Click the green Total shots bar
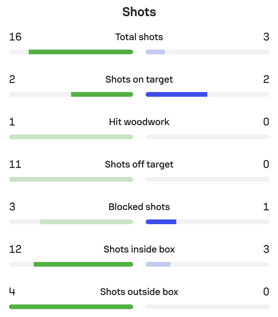Viewport: 278px width, 317px height. [81, 52]
